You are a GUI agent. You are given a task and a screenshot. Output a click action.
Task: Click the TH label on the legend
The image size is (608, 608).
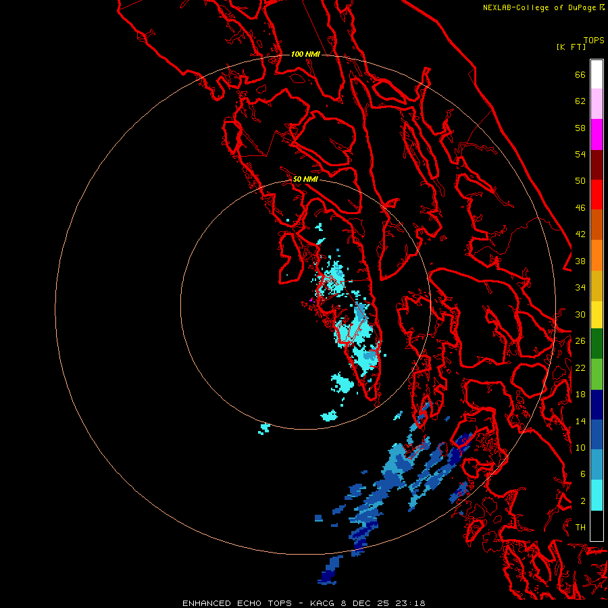580,527
